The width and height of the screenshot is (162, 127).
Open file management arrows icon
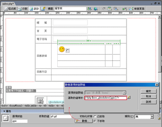point(89,9)
